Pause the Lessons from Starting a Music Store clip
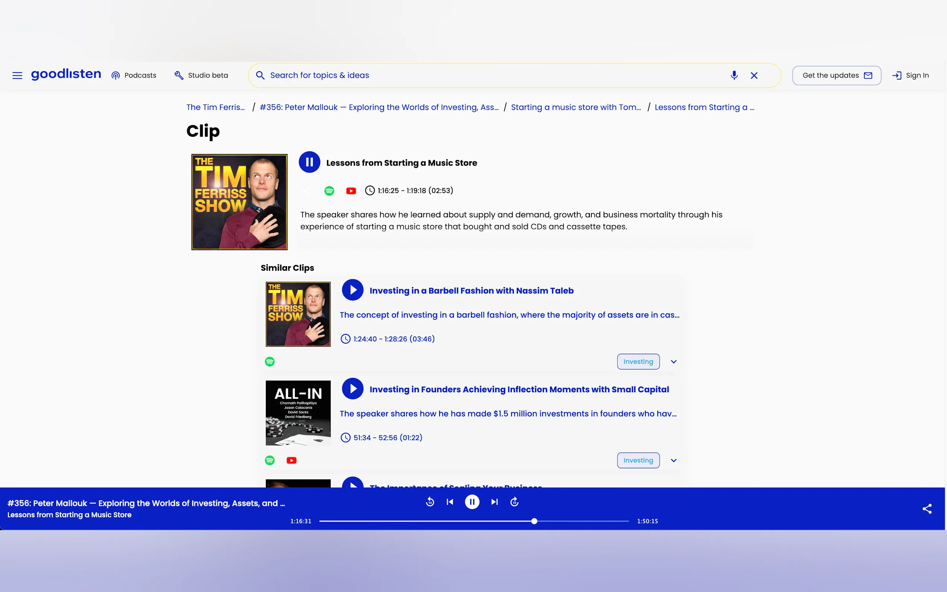The width and height of the screenshot is (947, 592). click(x=309, y=162)
